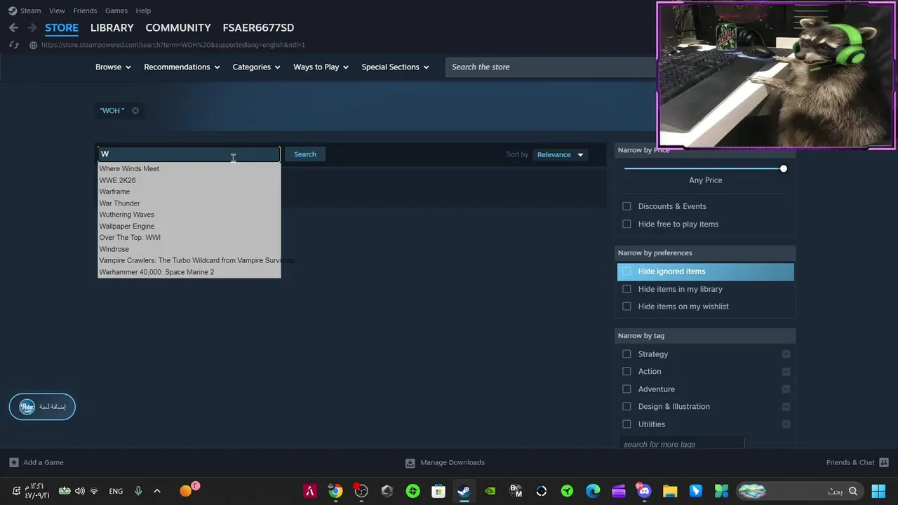Select the Warframe suggestion
Image resolution: width=898 pixels, height=505 pixels.
pyautogui.click(x=114, y=191)
